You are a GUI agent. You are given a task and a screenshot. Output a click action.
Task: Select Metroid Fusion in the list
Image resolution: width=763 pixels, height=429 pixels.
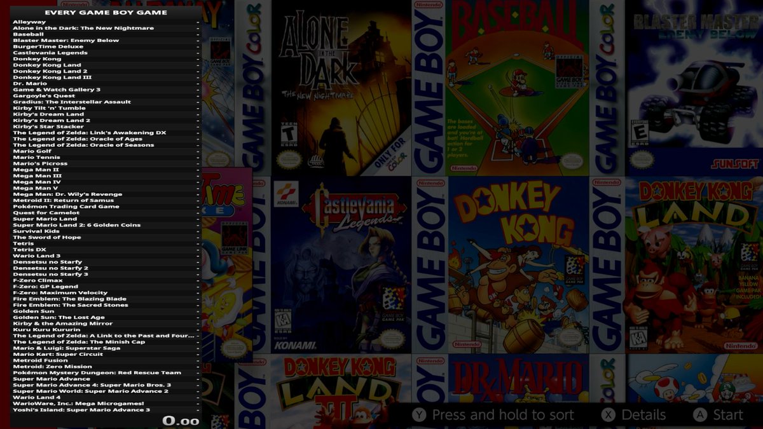click(106, 360)
